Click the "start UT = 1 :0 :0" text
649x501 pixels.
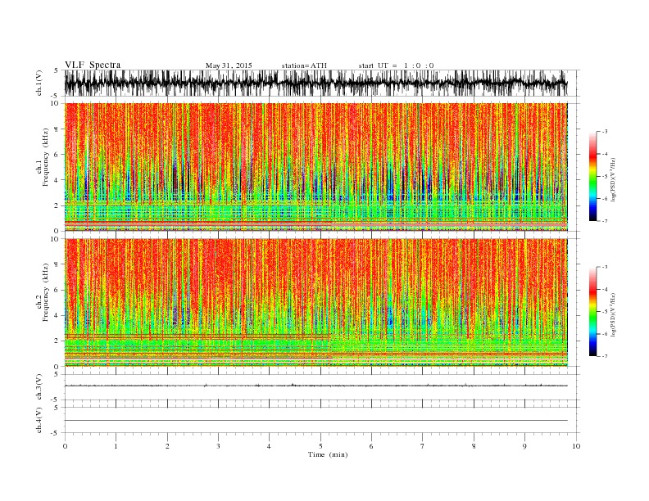click(x=396, y=65)
